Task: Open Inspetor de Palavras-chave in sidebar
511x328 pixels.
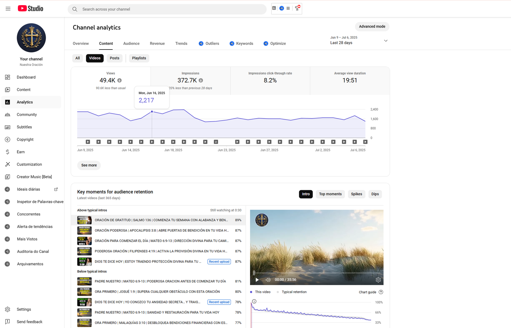Action: [33, 202]
